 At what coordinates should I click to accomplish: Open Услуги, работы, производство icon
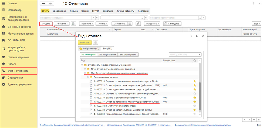point(3,49)
